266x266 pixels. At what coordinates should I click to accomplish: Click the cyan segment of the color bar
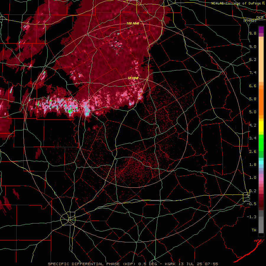(x=261, y=162)
